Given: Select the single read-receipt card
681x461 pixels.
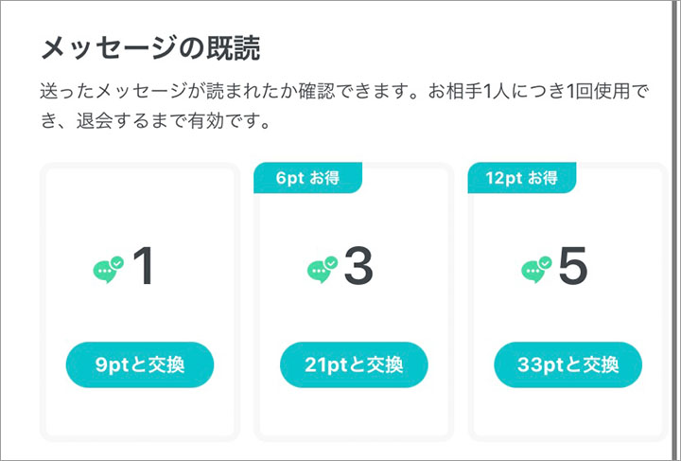Looking at the screenshot, I should click(140, 302).
